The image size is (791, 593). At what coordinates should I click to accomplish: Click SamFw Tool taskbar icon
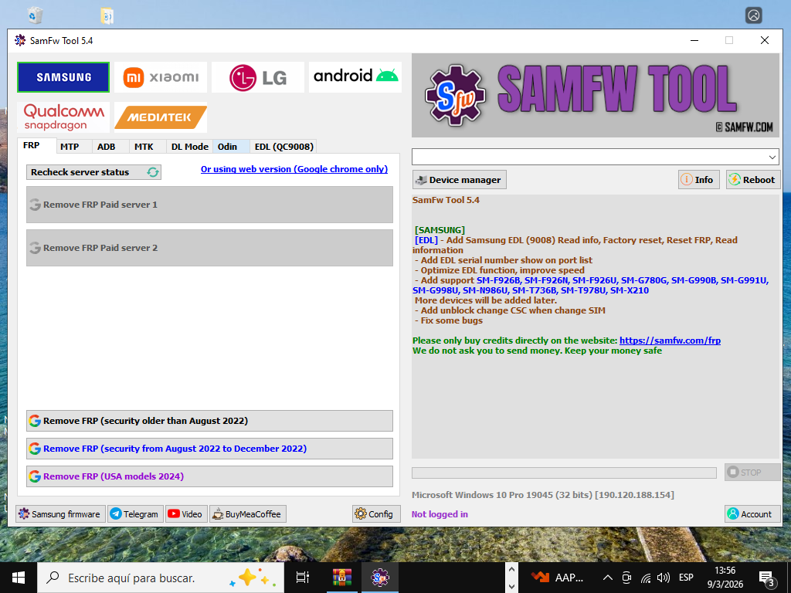tap(379, 578)
